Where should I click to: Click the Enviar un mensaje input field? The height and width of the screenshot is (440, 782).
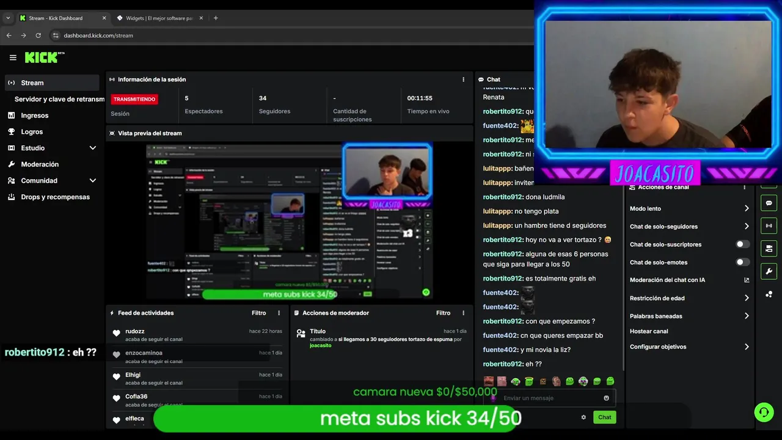click(550, 398)
